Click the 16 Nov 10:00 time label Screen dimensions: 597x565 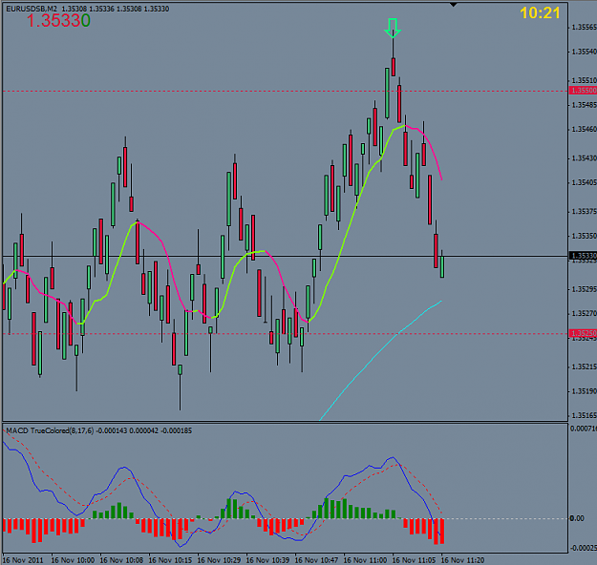coord(73,560)
